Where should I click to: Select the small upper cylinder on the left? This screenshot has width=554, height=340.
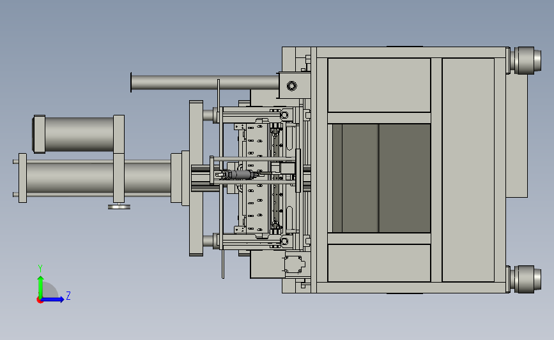[x=79, y=134]
